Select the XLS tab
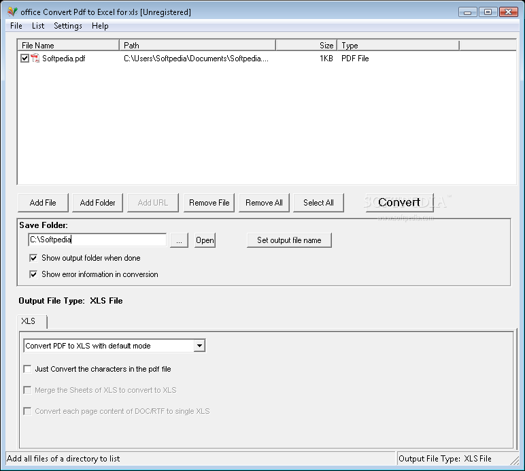 point(32,321)
